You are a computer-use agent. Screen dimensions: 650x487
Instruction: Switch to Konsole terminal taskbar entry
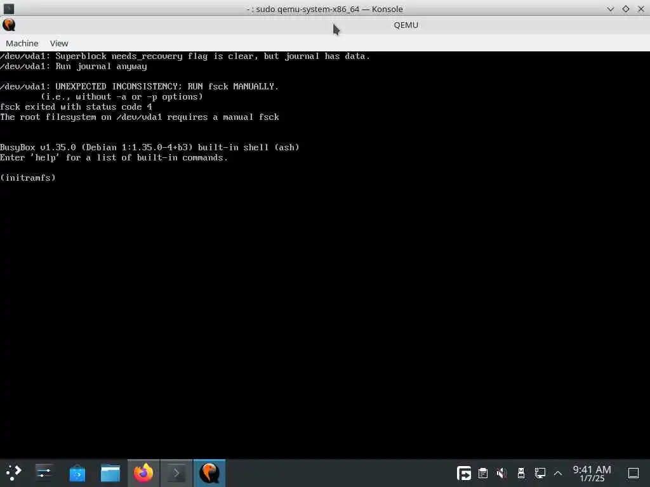(176, 472)
